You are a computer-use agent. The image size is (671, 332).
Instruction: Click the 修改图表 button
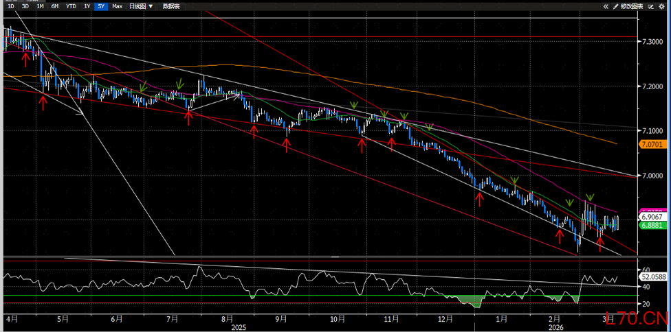click(x=632, y=5)
